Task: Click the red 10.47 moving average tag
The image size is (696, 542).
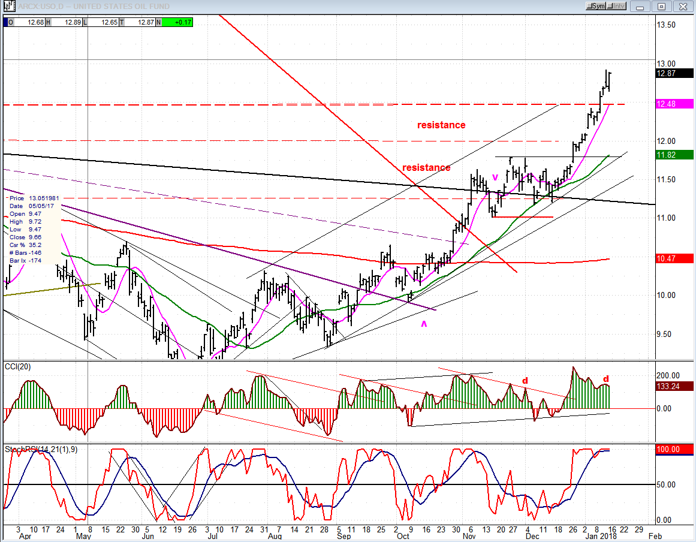Action: click(674, 258)
